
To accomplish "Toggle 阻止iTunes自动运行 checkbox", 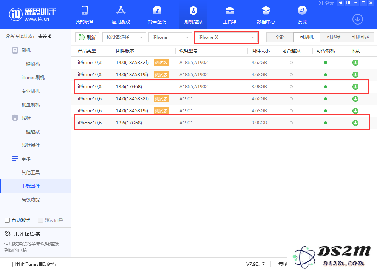I will click(10, 264).
